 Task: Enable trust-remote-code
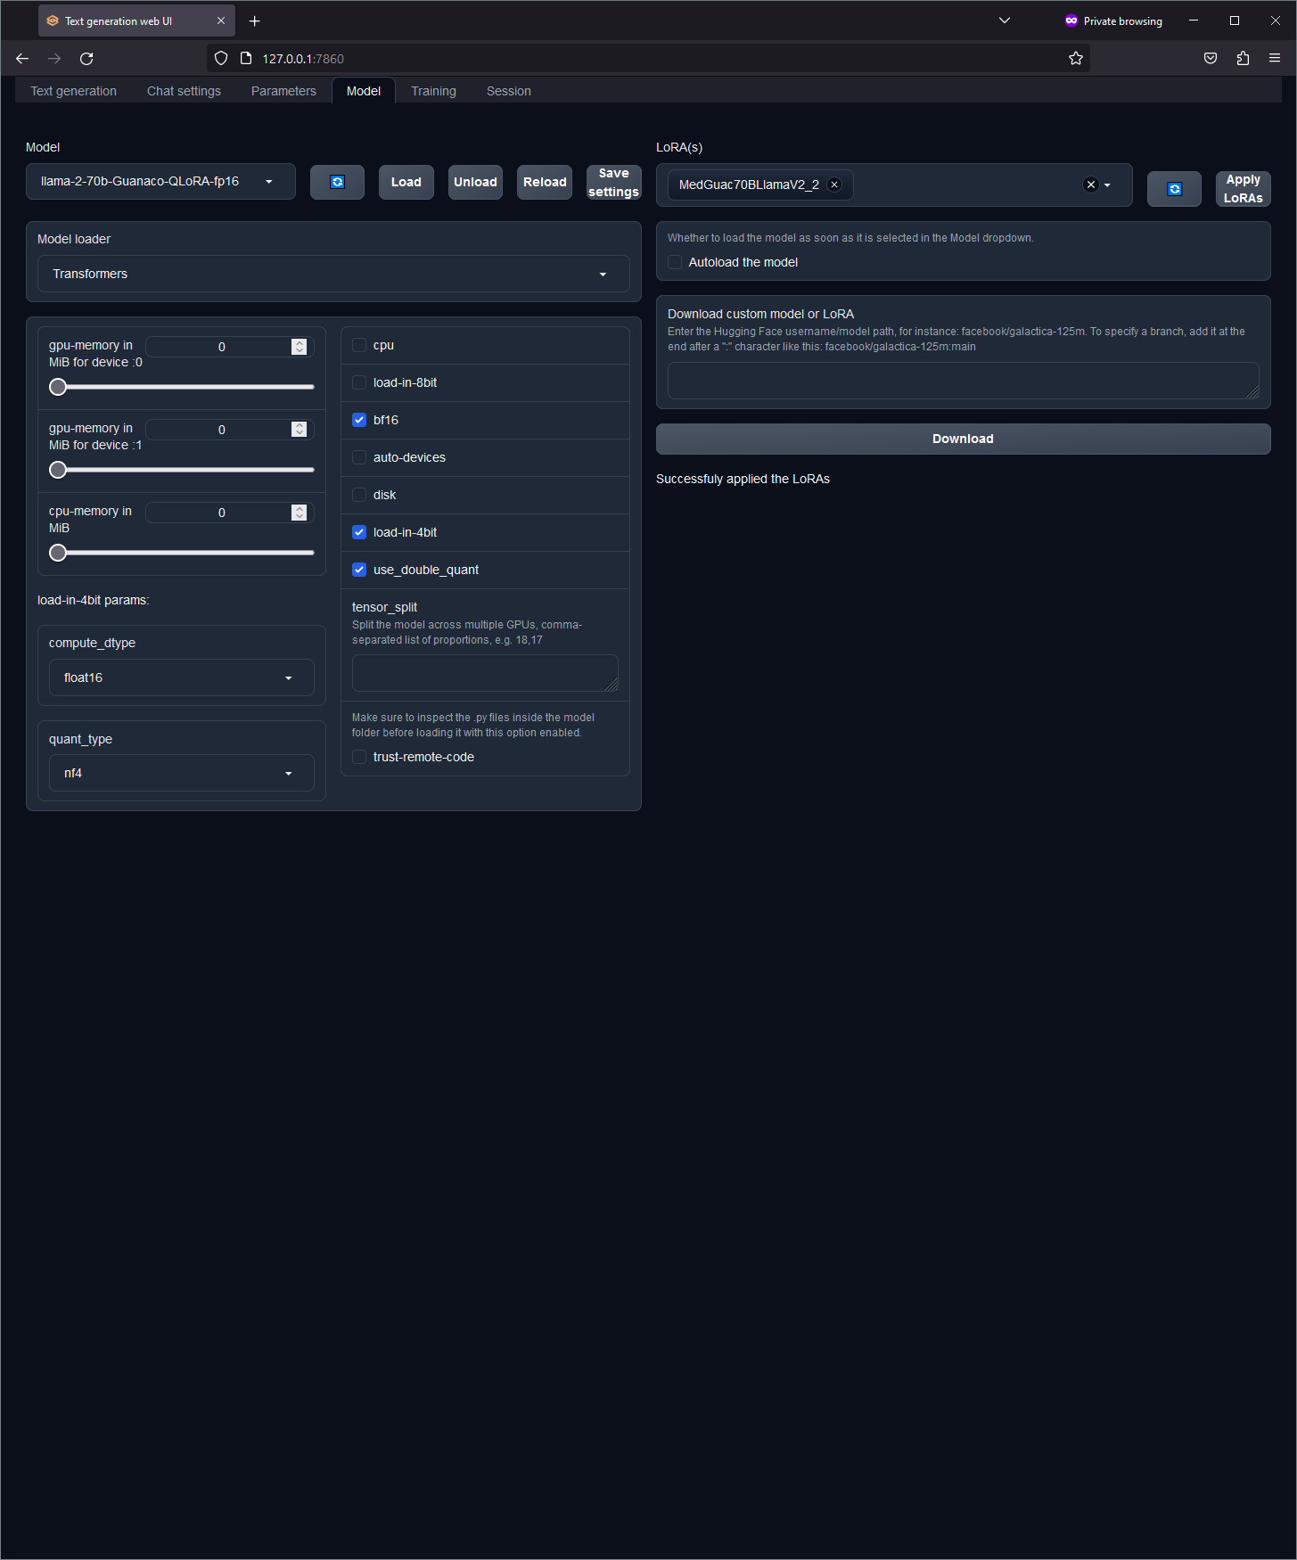click(x=359, y=757)
